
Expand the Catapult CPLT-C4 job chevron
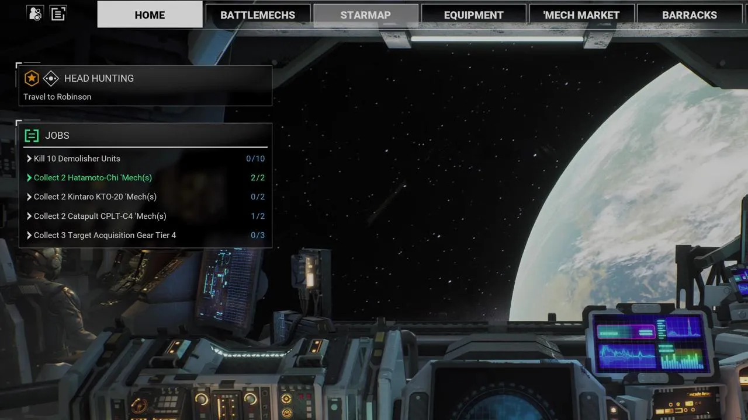29,216
